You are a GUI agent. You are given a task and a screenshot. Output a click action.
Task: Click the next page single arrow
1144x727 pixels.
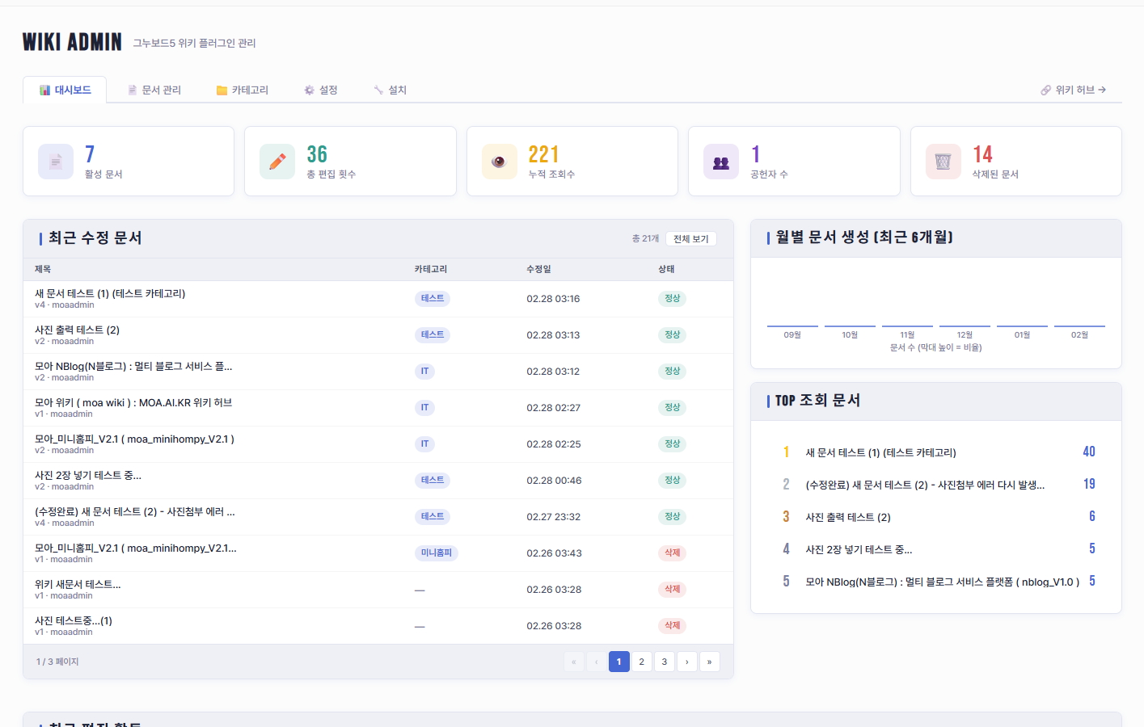686,662
